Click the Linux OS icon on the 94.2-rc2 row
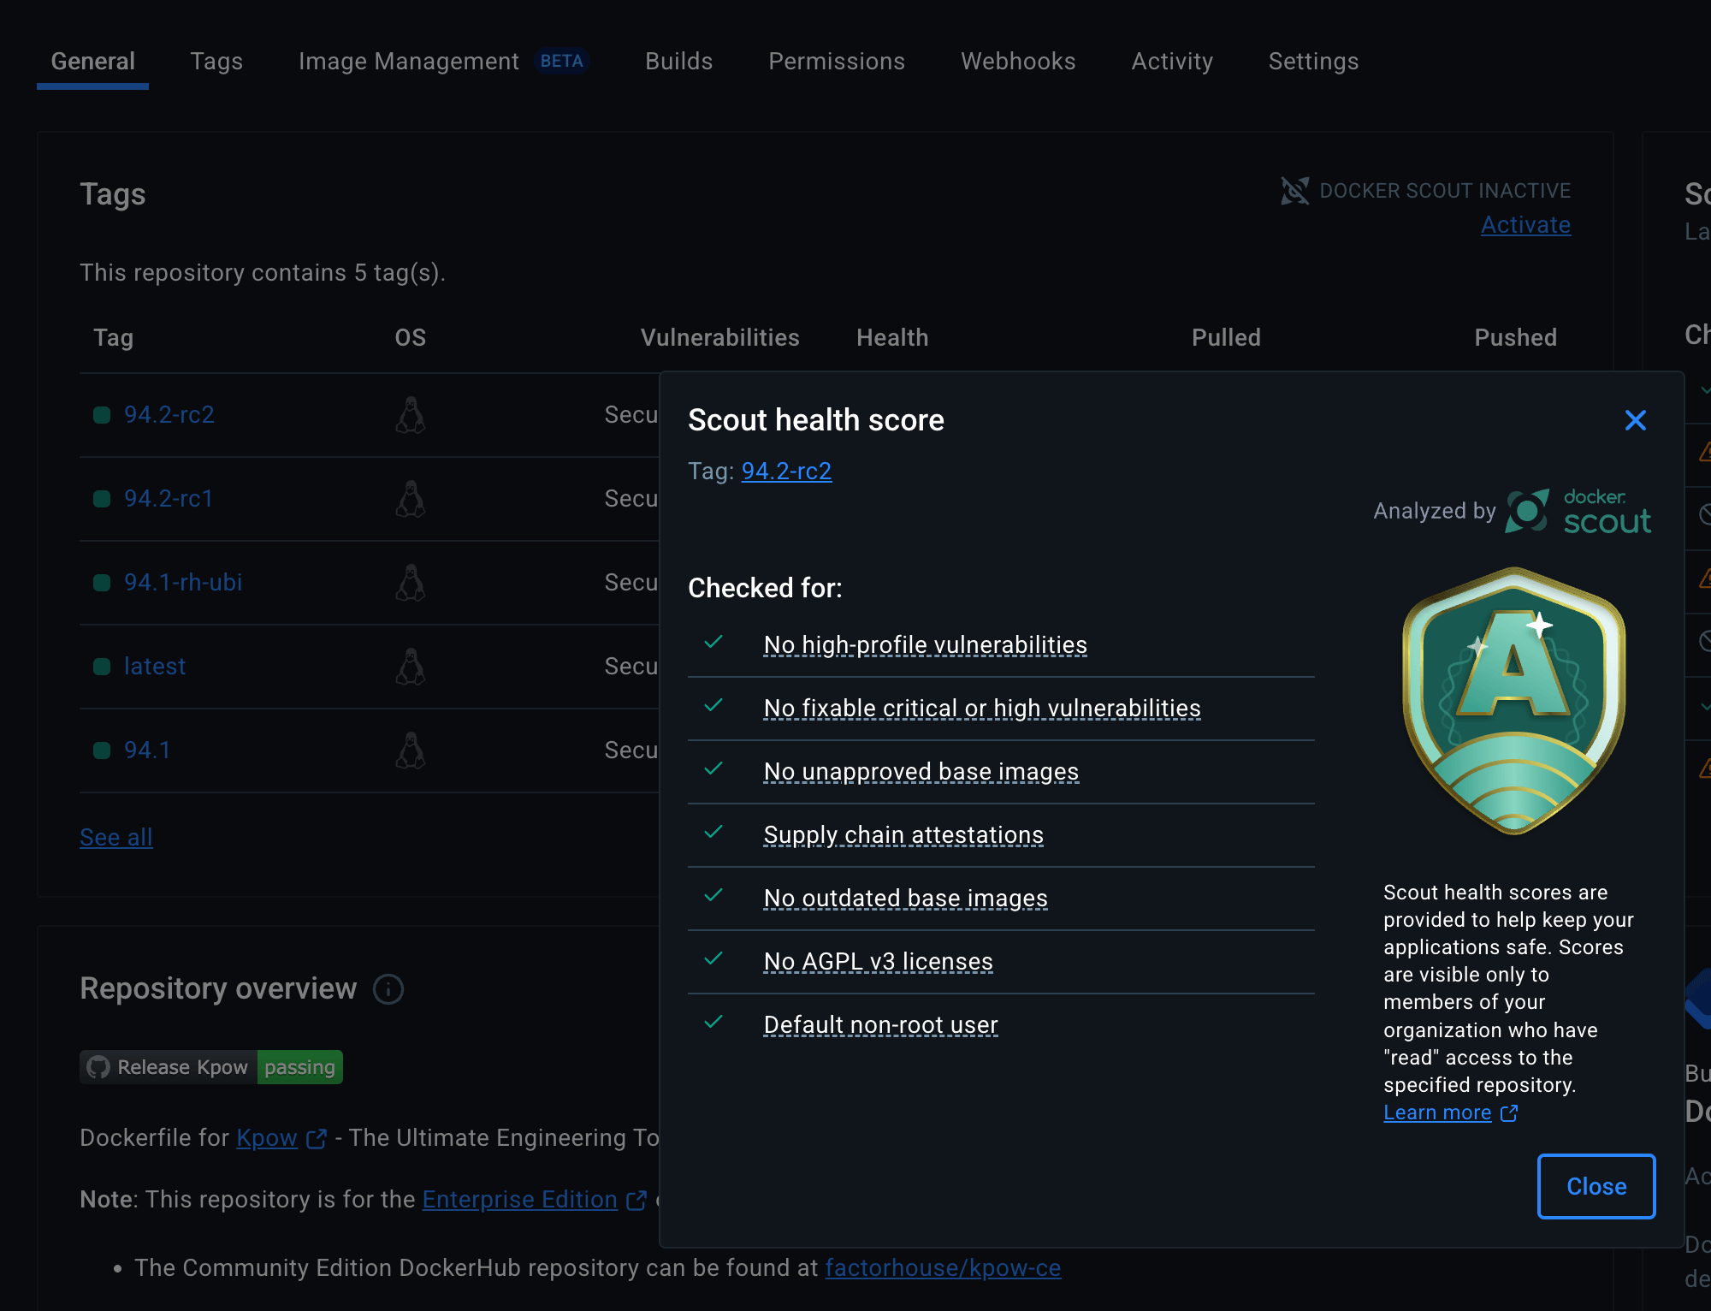The image size is (1711, 1311). (411, 415)
